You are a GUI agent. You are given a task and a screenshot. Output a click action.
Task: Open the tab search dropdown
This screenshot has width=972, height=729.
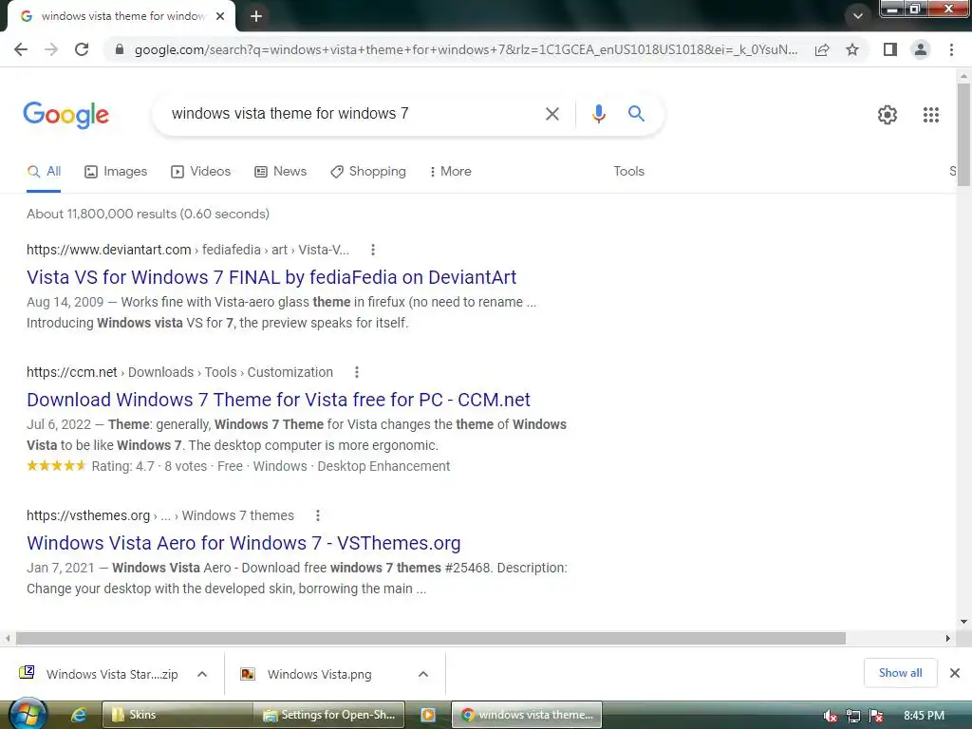858,16
